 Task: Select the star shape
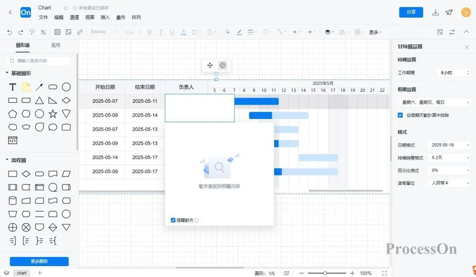53,114
